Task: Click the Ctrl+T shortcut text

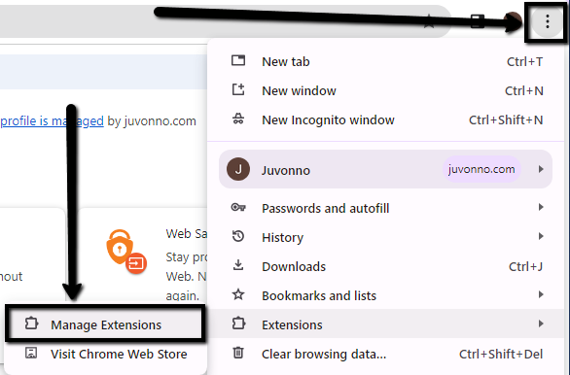Action: [524, 62]
